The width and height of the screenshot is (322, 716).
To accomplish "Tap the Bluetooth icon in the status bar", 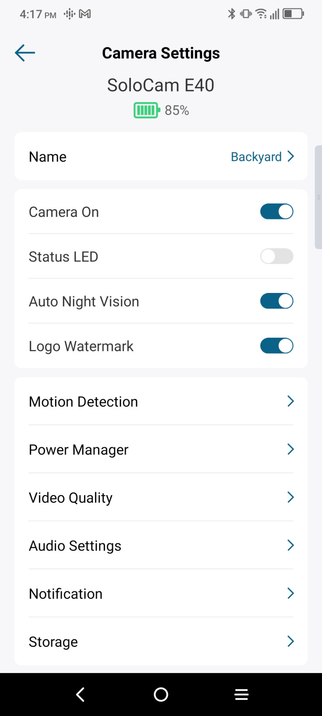I will 231,14.
